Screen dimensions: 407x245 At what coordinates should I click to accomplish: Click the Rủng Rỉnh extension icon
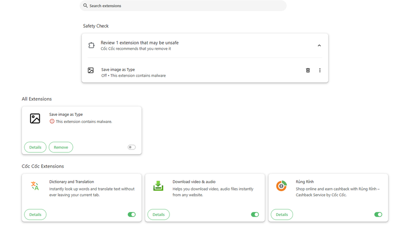click(281, 186)
